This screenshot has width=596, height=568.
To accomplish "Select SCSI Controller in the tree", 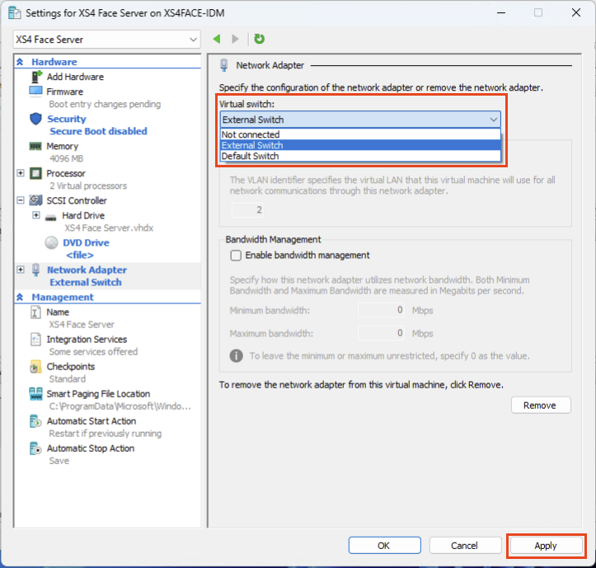I will (77, 200).
